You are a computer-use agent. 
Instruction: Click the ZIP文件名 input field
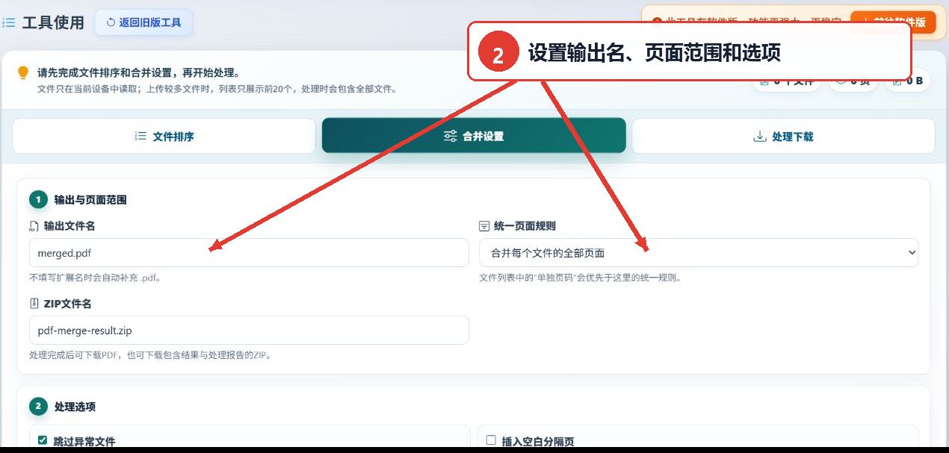tap(249, 331)
